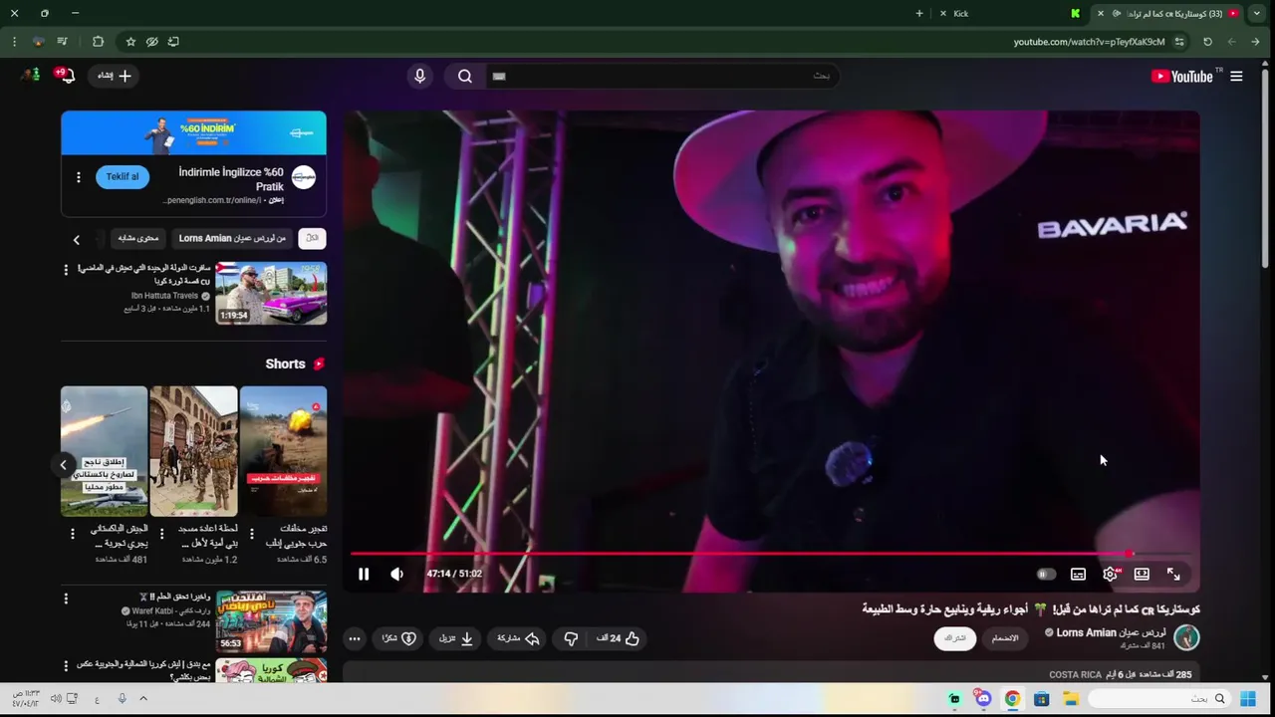Click the browser back arrow

point(1231,42)
